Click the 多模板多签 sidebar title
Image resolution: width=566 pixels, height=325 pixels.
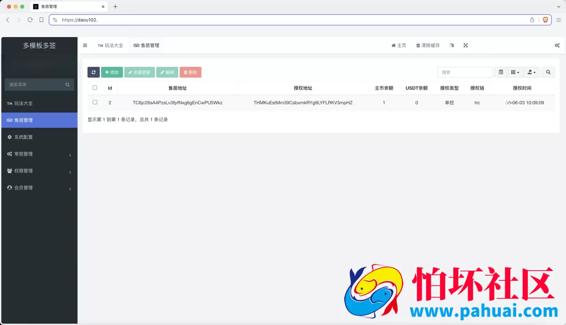39,45
